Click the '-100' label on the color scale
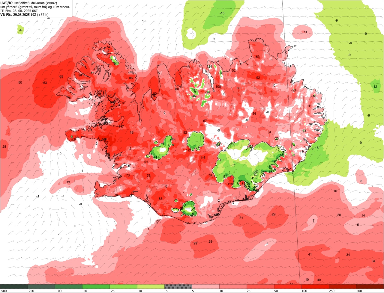 click(58, 291)
